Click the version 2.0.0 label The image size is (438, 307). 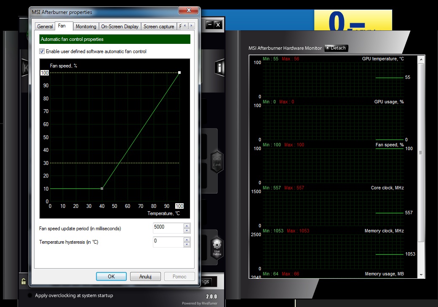(x=211, y=296)
